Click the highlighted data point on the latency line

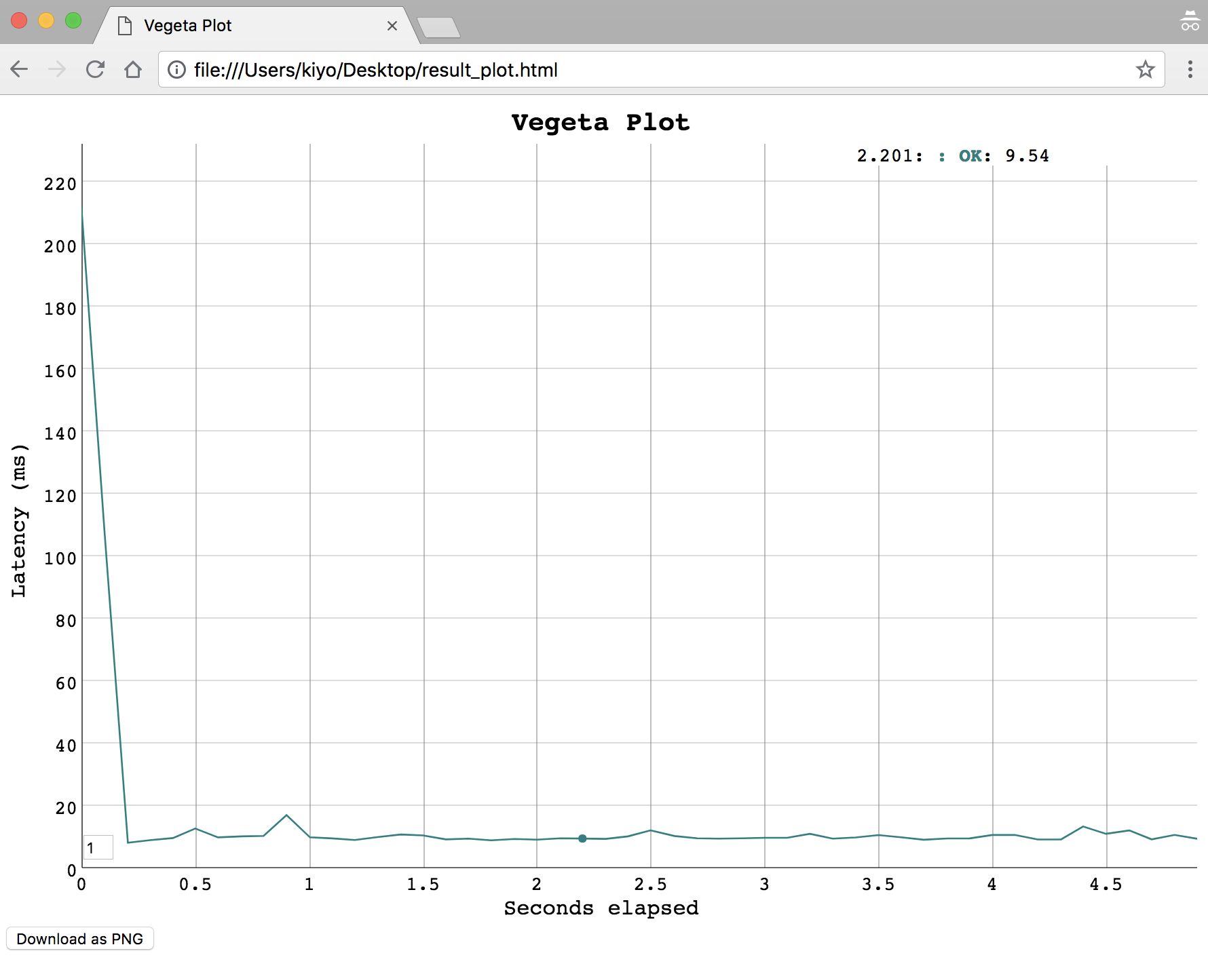pyautogui.click(x=582, y=838)
